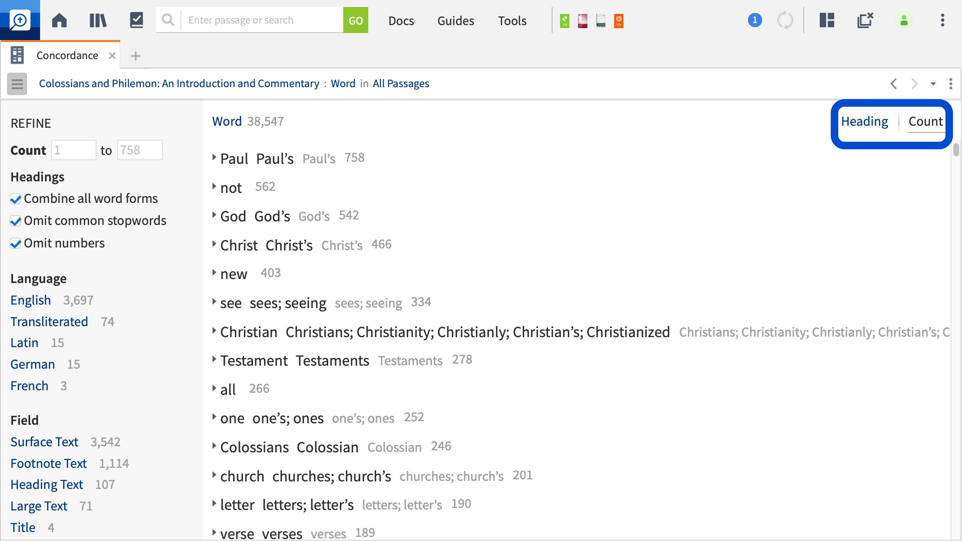Click the sync circular-arrows icon
The height and width of the screenshot is (541, 962).
(x=785, y=20)
